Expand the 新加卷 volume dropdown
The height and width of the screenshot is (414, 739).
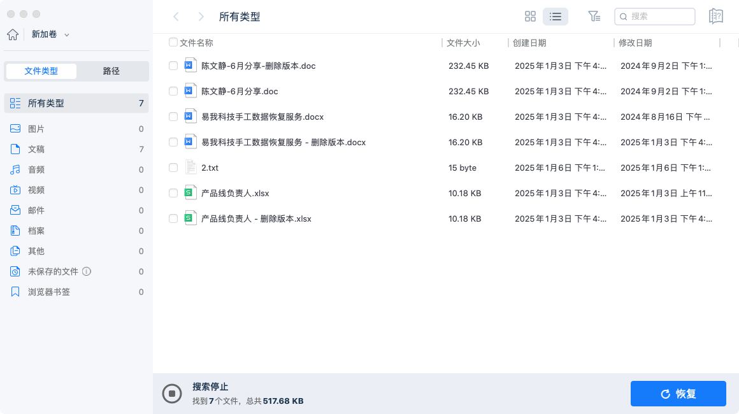tap(67, 34)
